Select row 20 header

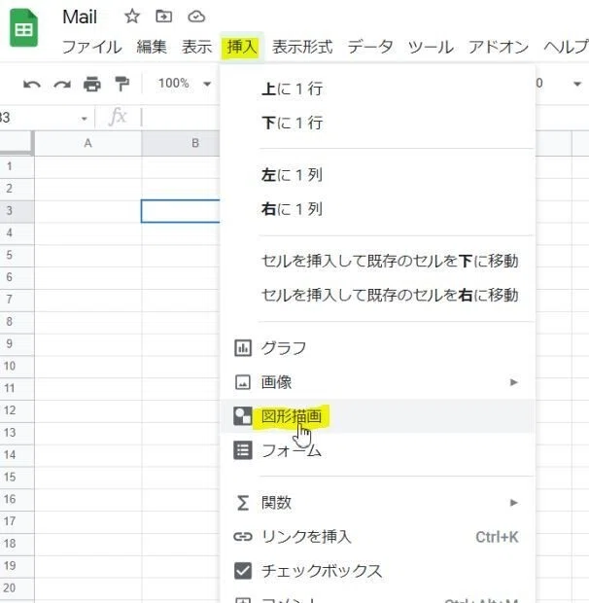point(17,588)
